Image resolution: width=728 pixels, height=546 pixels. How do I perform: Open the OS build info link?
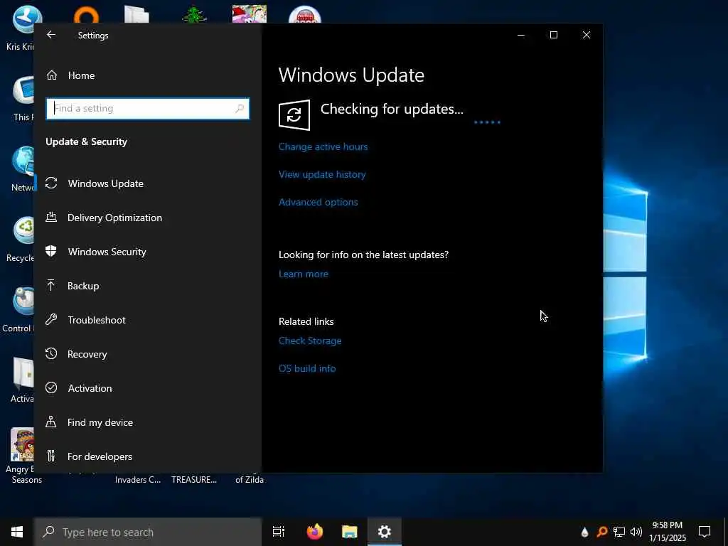307,369
